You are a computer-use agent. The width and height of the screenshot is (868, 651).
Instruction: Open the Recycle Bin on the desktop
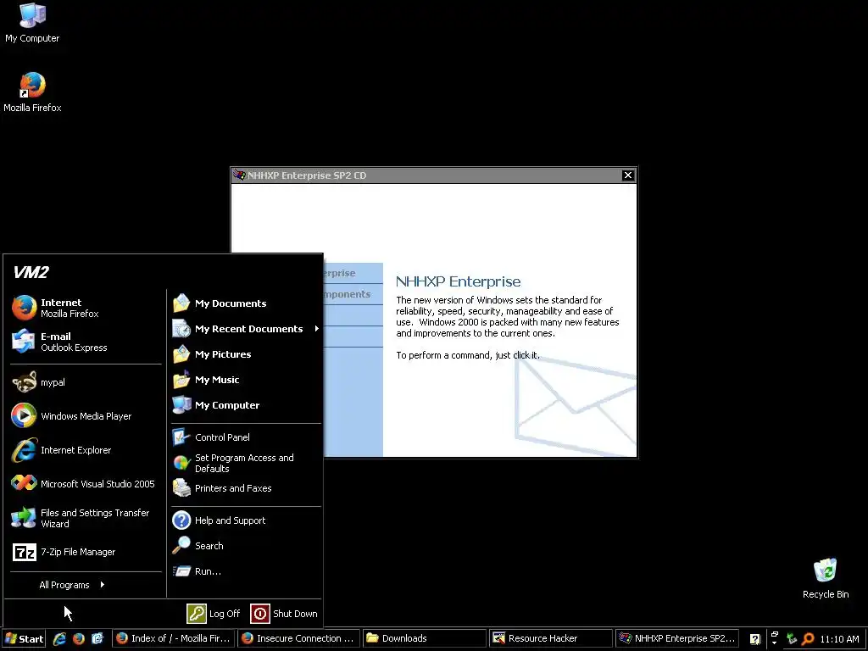826,578
